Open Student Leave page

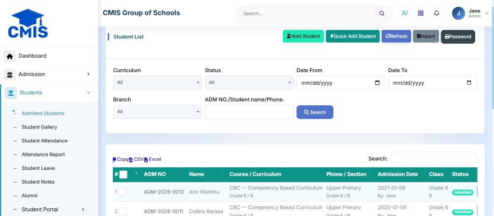pos(38,168)
